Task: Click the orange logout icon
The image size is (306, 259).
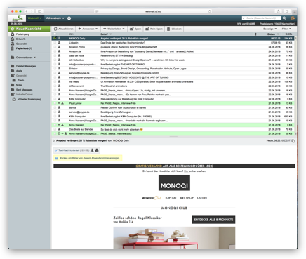Action: click(x=293, y=18)
